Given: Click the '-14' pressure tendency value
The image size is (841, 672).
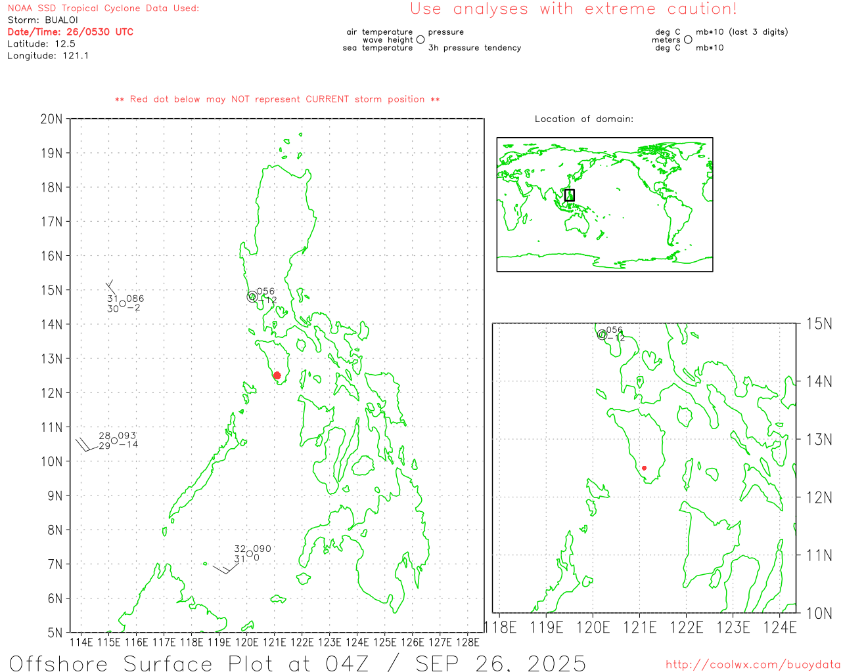Looking at the screenshot, I should coord(129,444).
